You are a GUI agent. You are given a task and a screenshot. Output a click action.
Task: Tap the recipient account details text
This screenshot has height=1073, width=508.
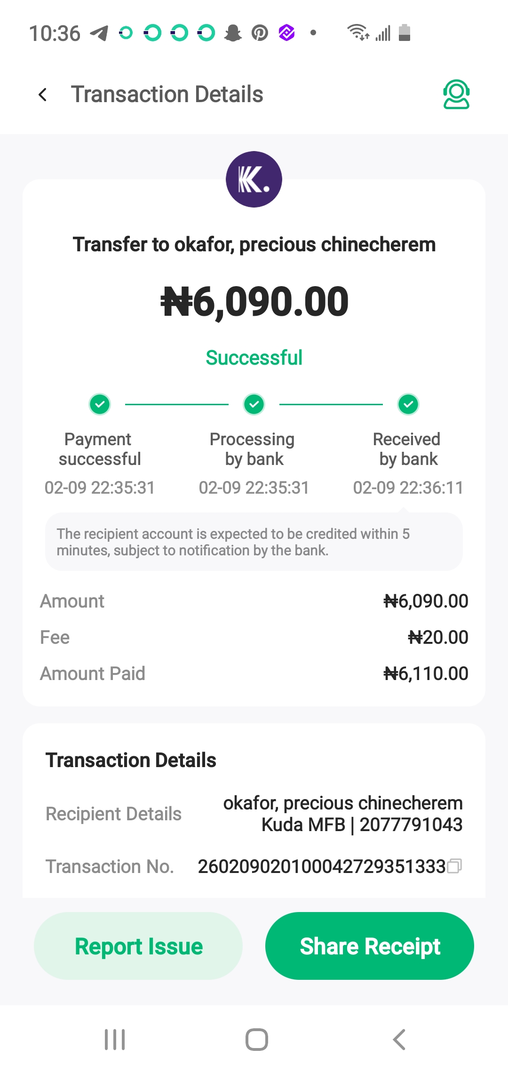343,814
